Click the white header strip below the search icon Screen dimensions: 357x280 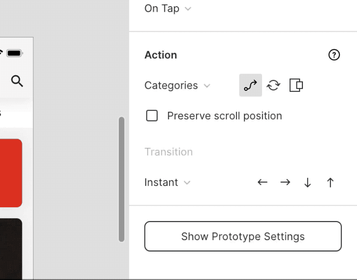pos(16,113)
